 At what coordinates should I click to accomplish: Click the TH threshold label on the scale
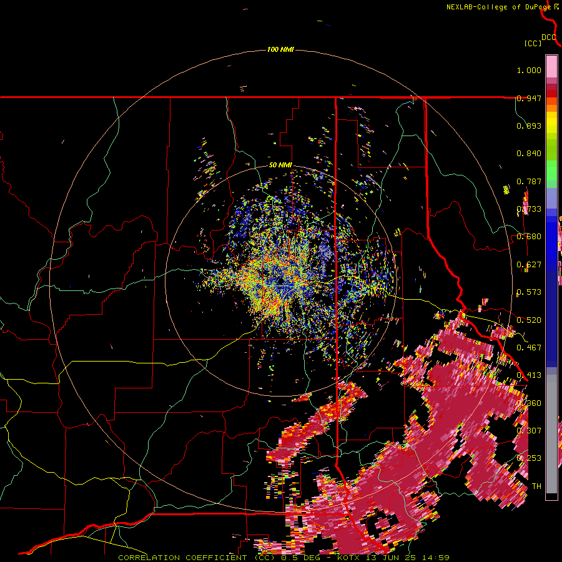point(536,486)
